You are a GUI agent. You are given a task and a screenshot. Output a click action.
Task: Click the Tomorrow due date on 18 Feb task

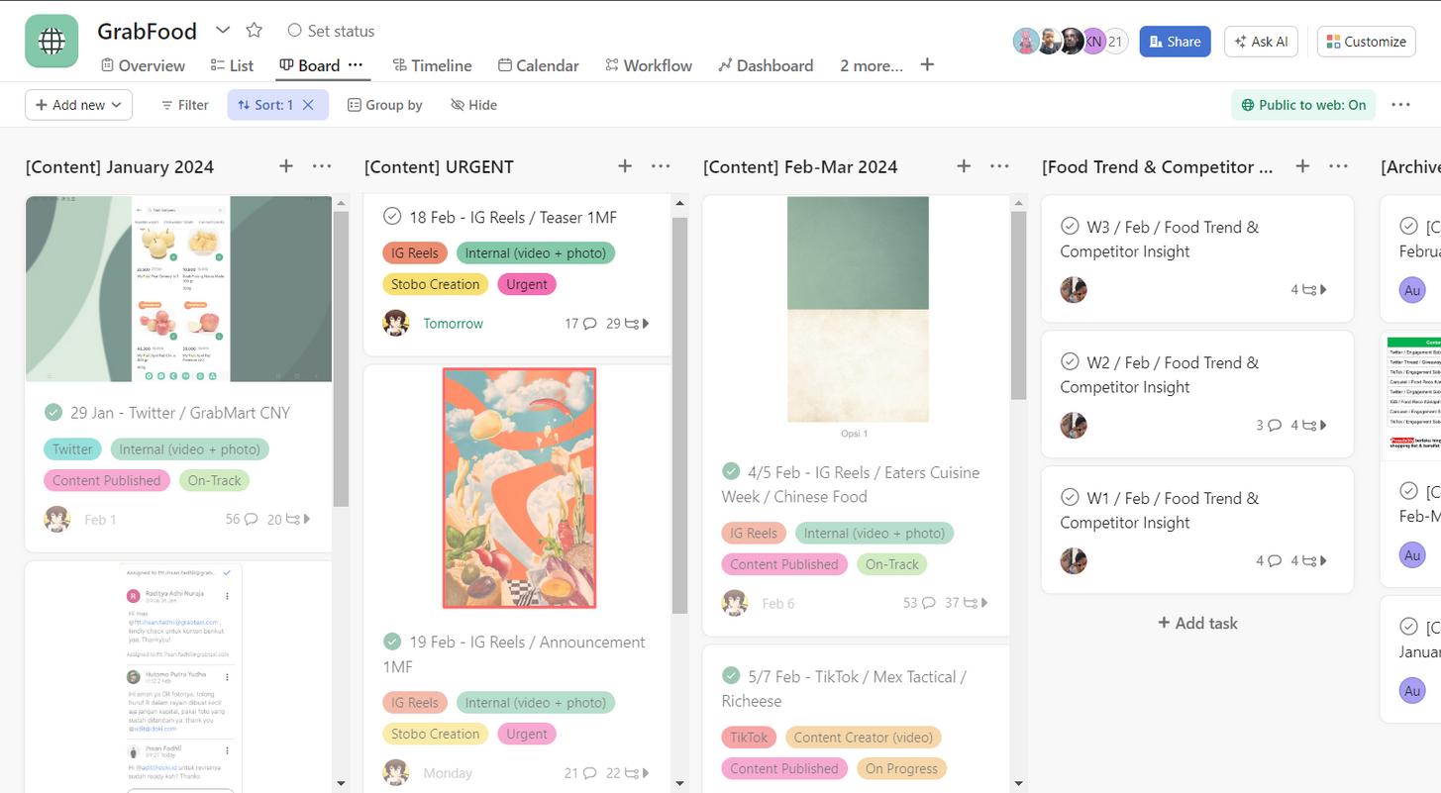454,324
